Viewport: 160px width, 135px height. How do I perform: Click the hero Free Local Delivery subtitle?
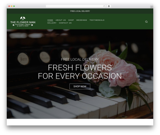(80, 59)
